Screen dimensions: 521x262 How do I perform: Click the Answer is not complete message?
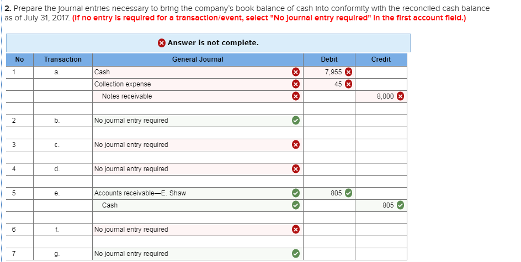[x=213, y=43]
